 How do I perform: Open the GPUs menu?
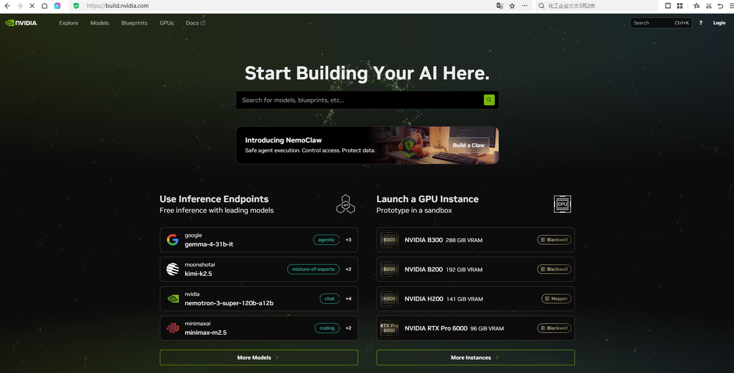(167, 23)
